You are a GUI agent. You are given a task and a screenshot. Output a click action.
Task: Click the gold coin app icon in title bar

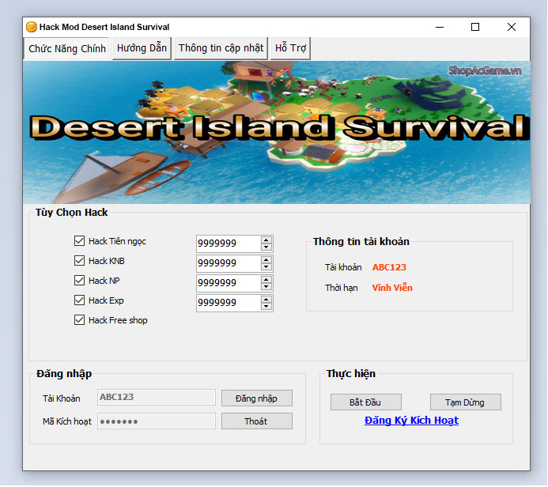point(32,27)
